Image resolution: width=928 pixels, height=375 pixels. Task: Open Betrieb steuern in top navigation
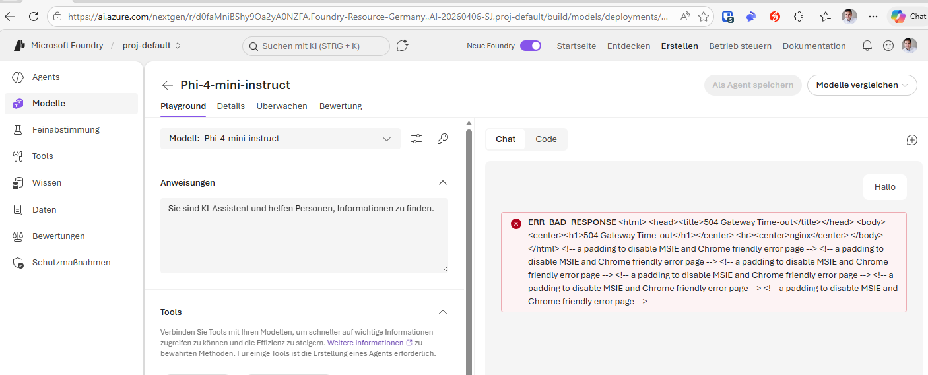tap(740, 46)
